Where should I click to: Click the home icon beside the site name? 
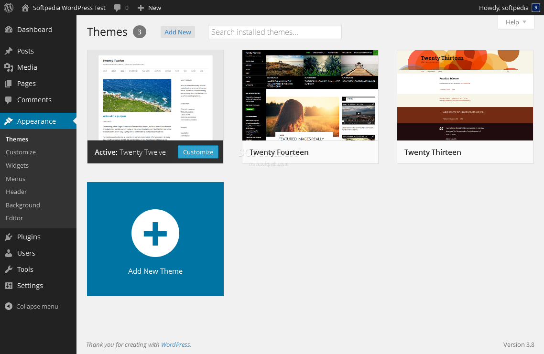tap(25, 8)
